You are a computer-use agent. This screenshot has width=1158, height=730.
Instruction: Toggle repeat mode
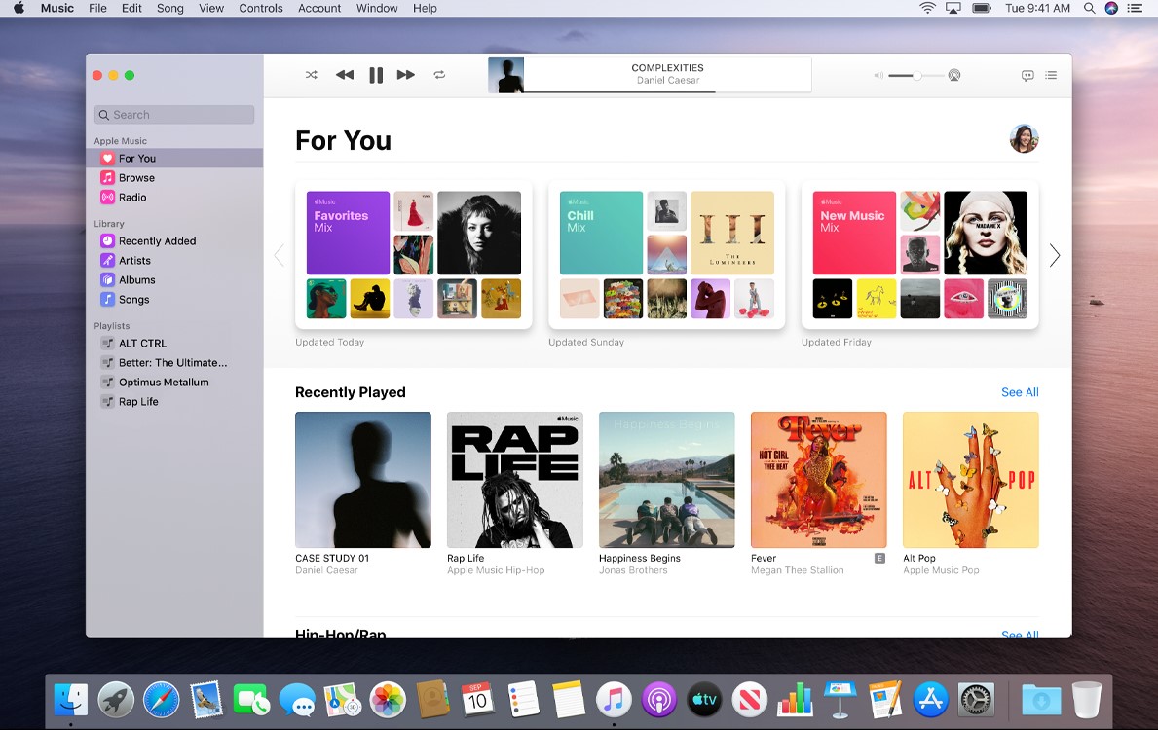439,75
